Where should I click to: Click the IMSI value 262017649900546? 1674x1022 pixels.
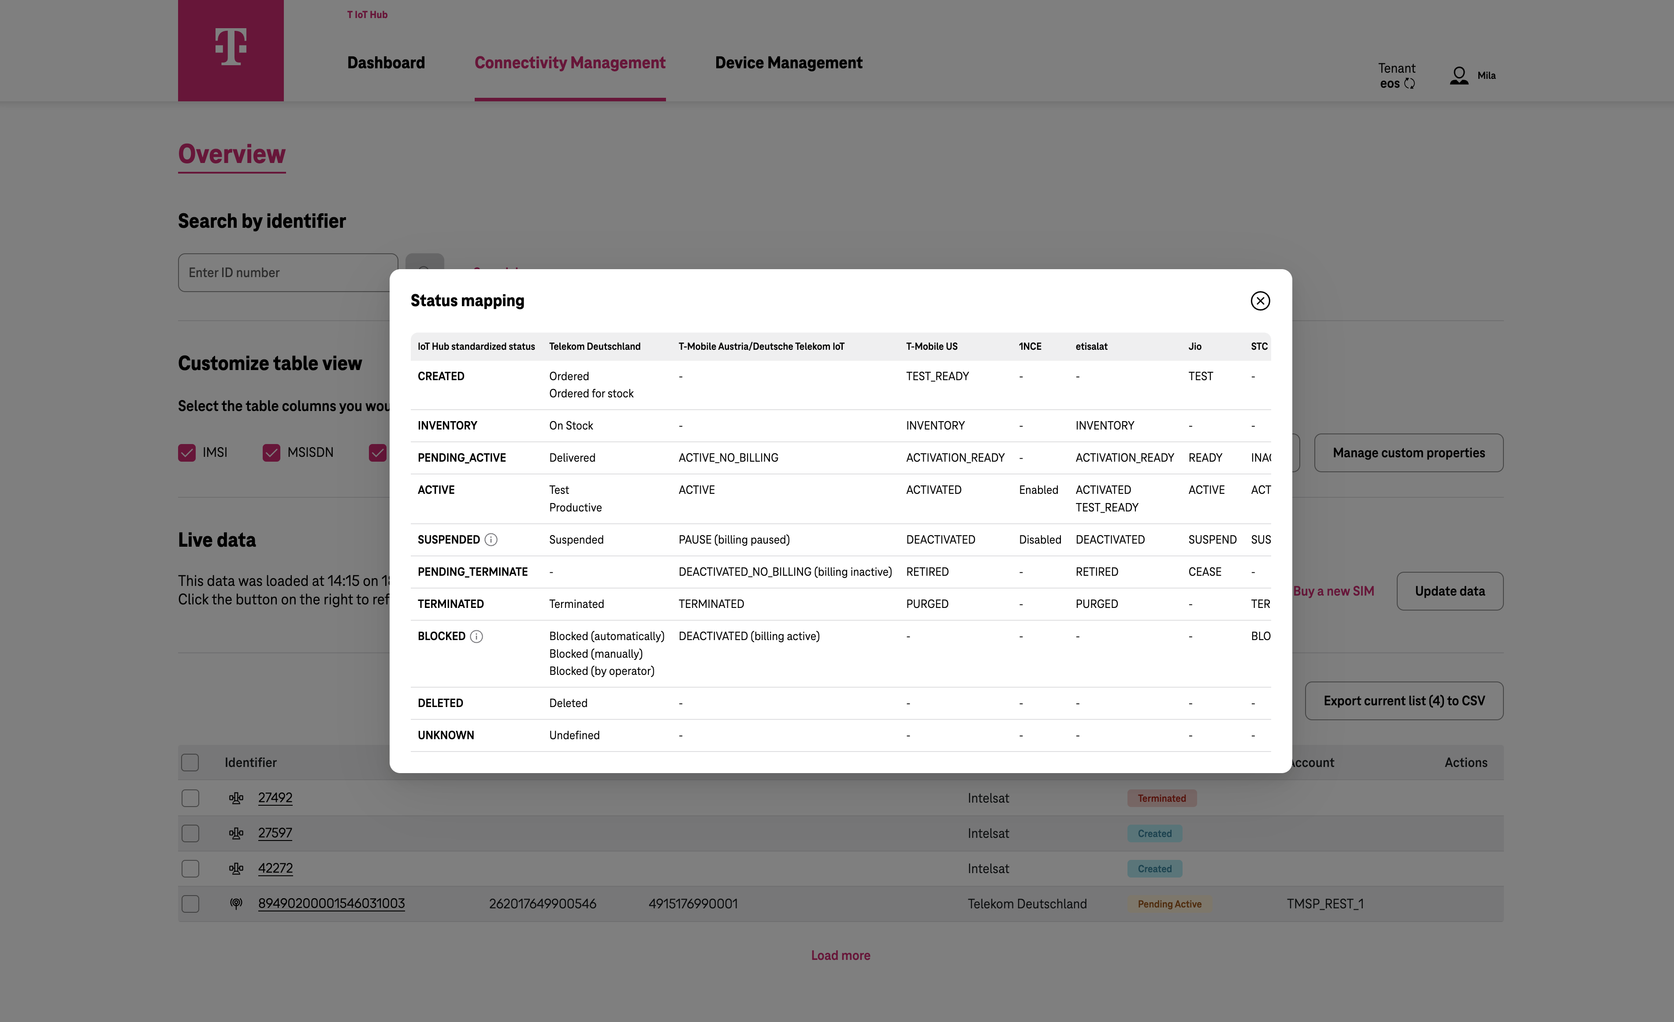coord(542,904)
